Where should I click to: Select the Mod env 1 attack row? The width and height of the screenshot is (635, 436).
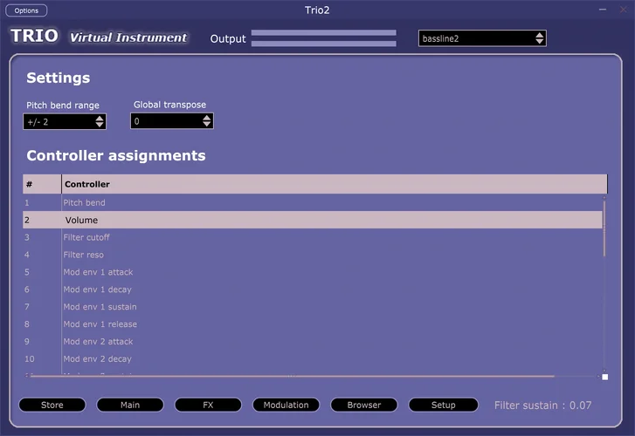[x=312, y=272]
